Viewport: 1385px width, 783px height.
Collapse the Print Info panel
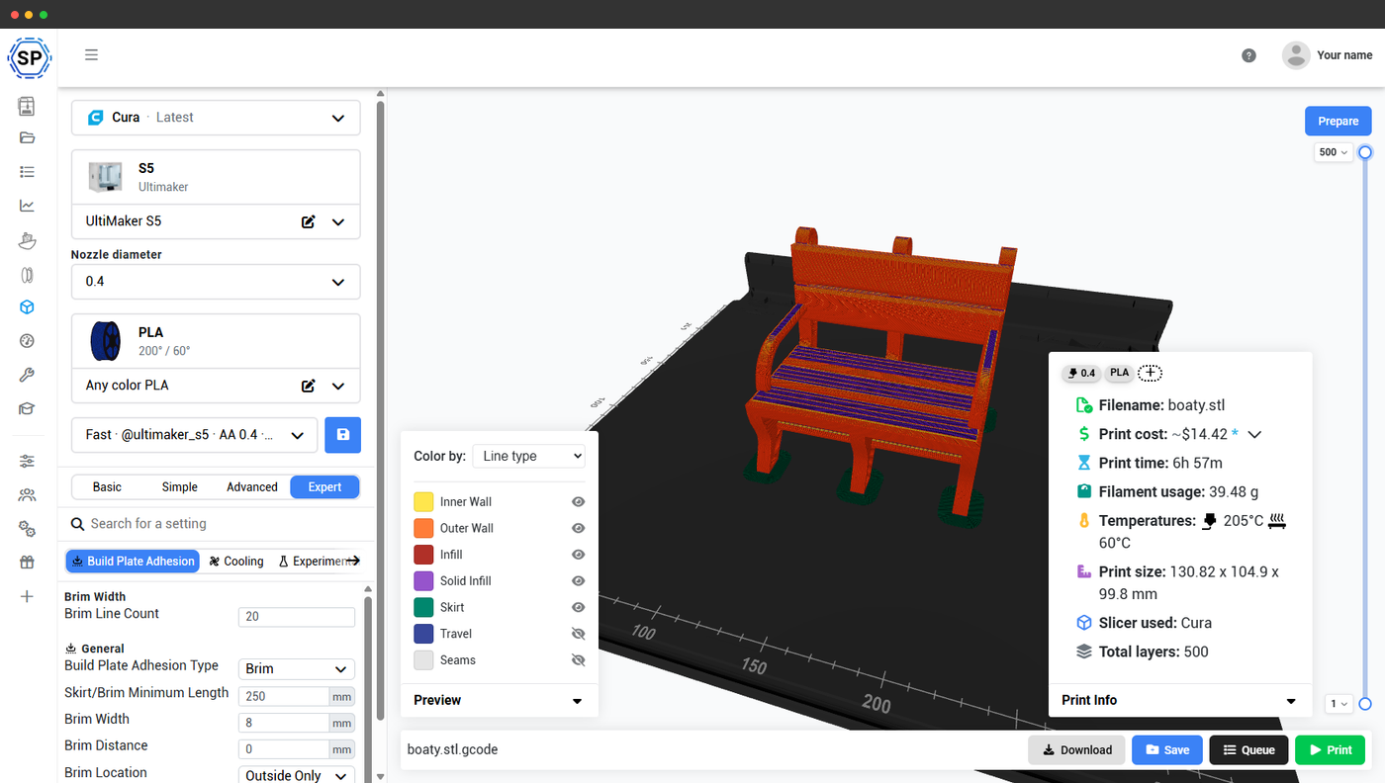click(x=1291, y=701)
